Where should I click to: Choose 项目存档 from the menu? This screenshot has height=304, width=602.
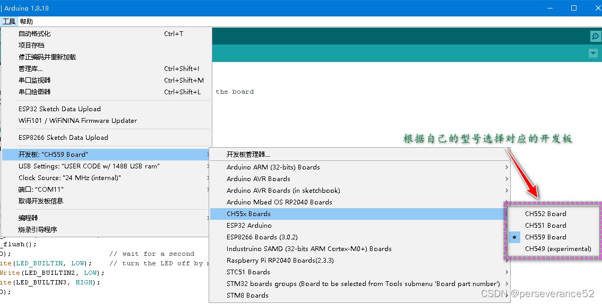[106, 45]
